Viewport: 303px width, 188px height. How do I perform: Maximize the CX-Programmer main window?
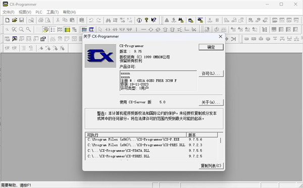[x=281, y=4]
